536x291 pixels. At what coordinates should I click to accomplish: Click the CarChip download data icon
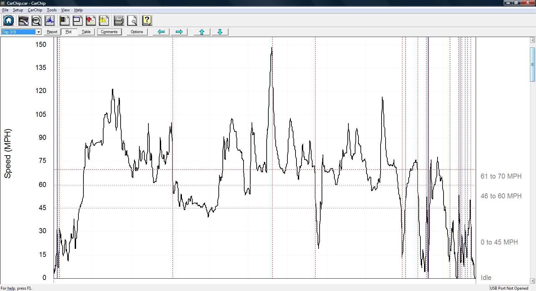(23, 21)
